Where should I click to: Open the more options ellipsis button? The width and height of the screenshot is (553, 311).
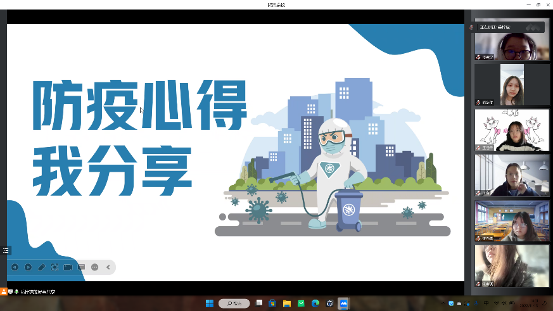click(95, 267)
